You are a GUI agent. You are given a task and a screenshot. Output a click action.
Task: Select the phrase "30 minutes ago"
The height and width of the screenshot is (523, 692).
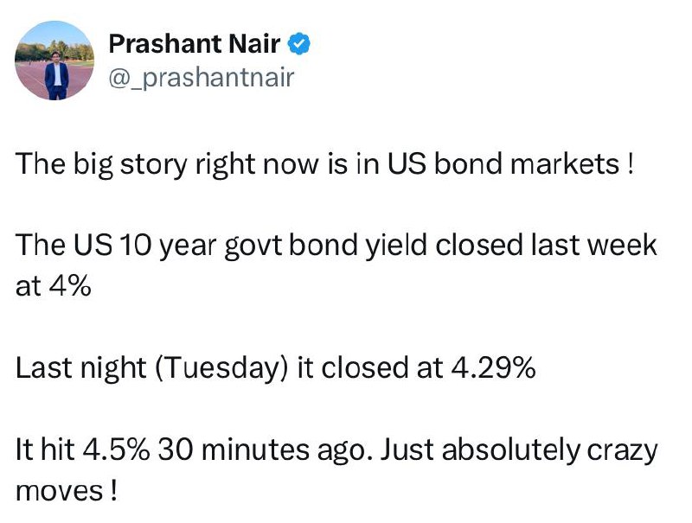pyautogui.click(x=262, y=450)
